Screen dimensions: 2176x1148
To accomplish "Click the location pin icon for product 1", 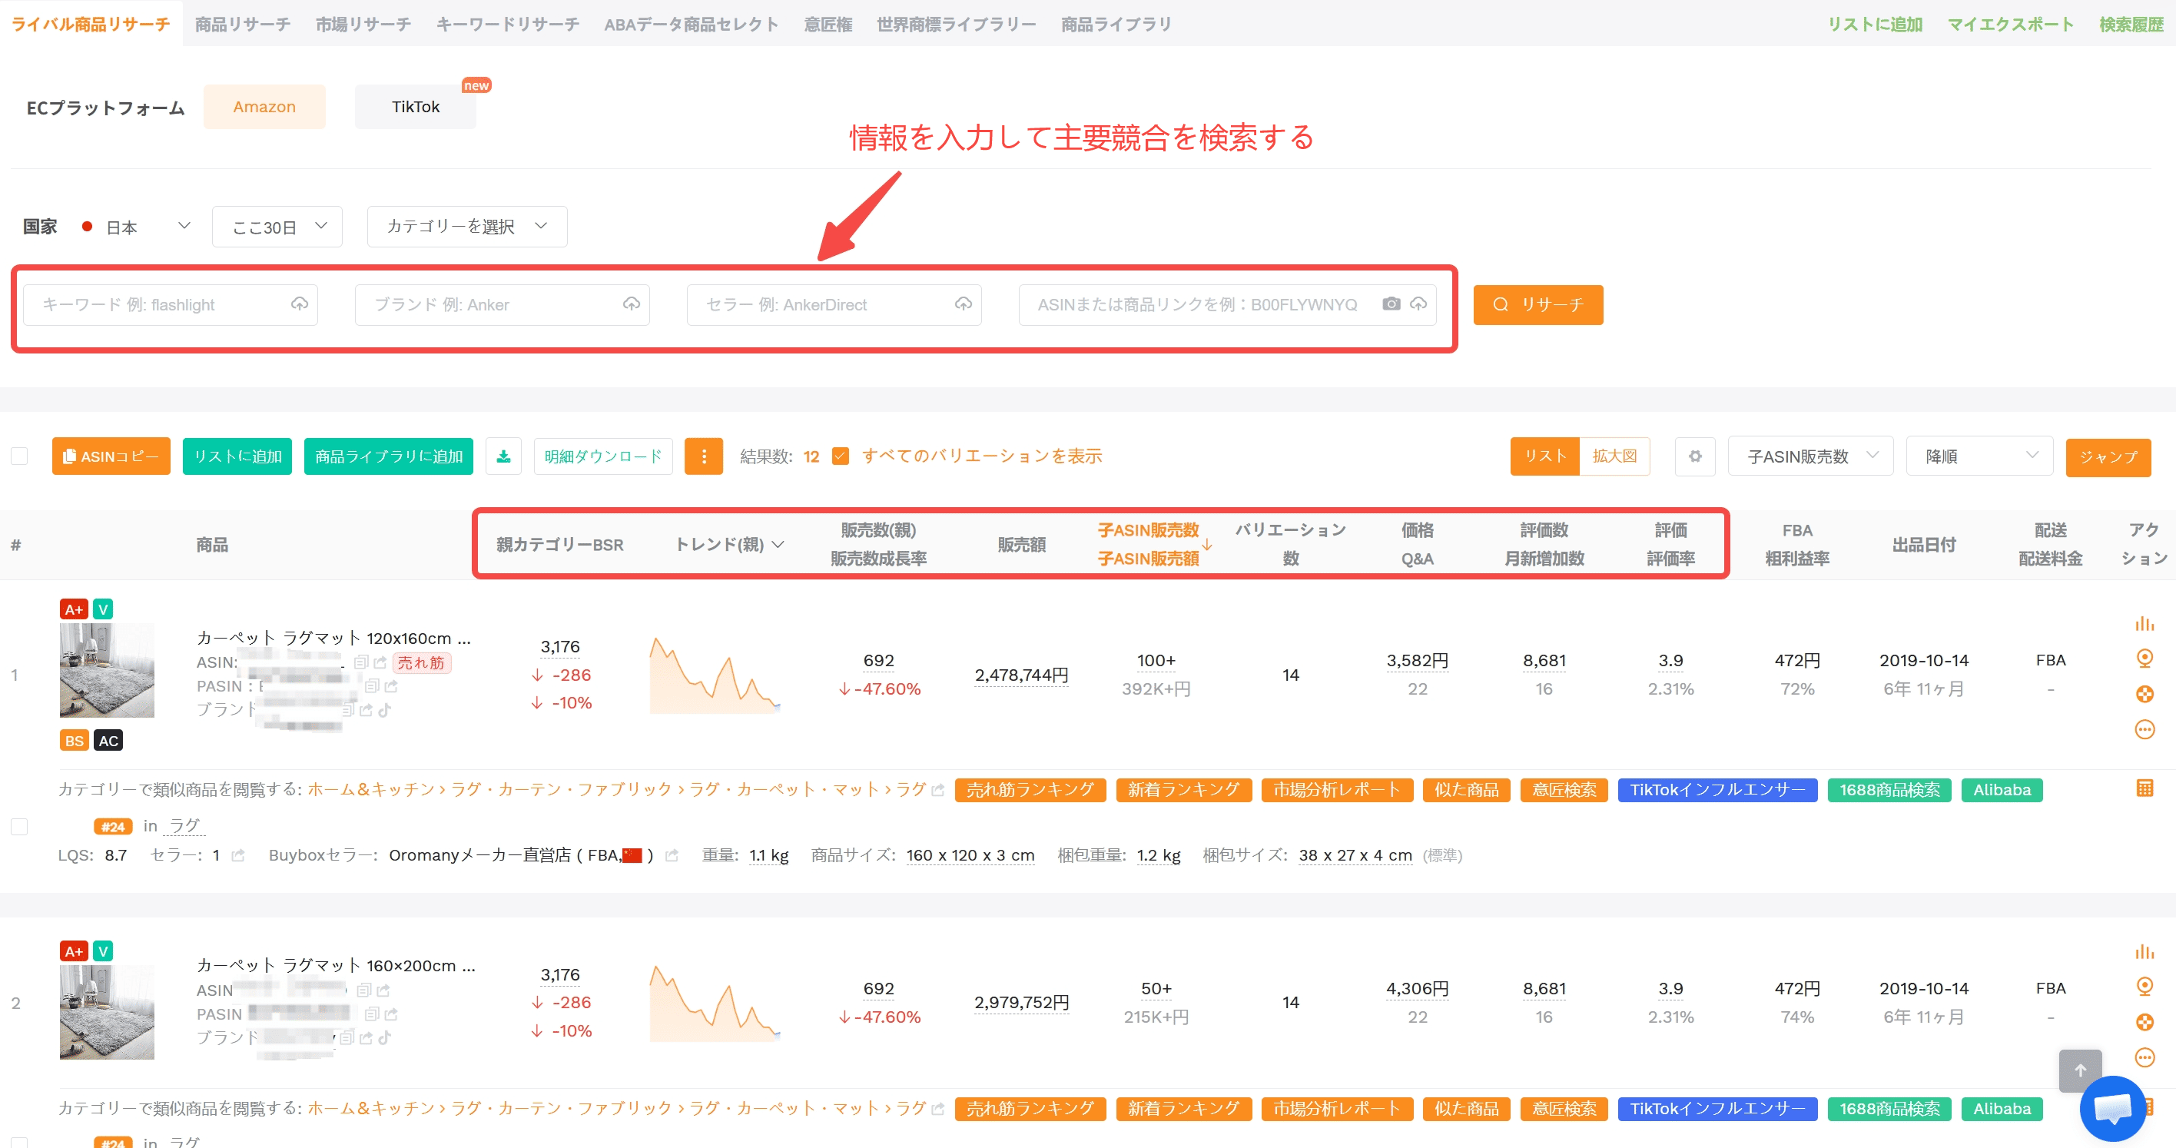I will coord(2144,658).
